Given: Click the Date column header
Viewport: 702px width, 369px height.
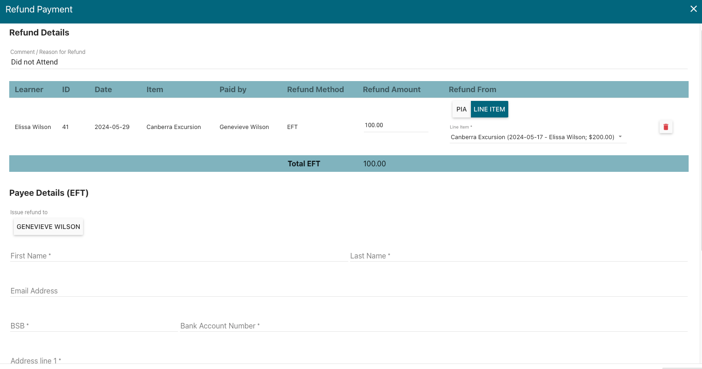Looking at the screenshot, I should (103, 89).
